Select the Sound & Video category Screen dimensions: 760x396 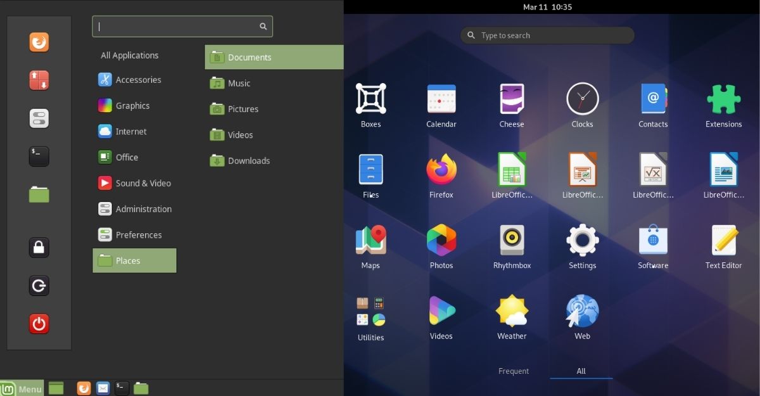tap(134, 183)
